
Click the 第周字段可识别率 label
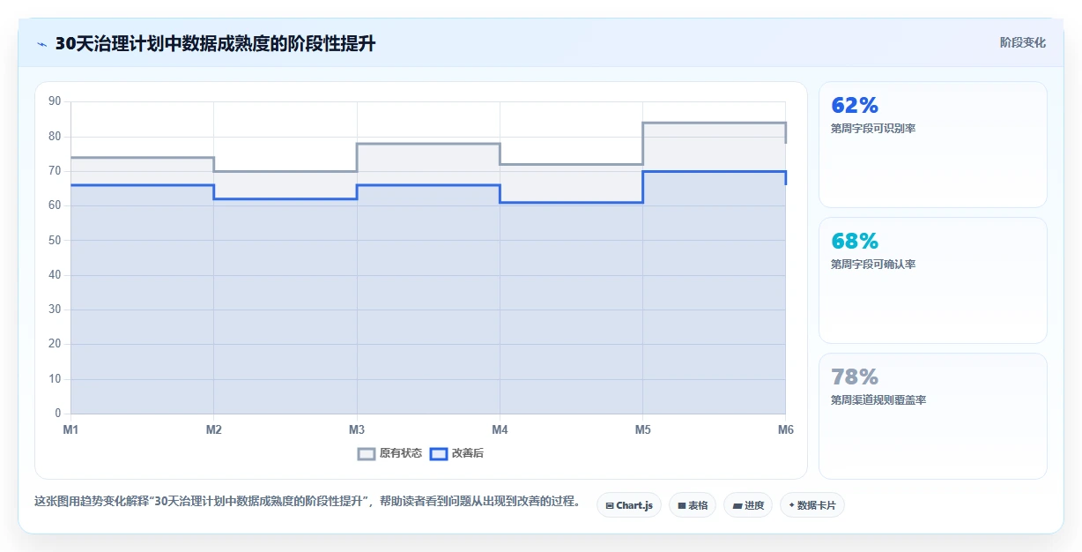tap(873, 129)
